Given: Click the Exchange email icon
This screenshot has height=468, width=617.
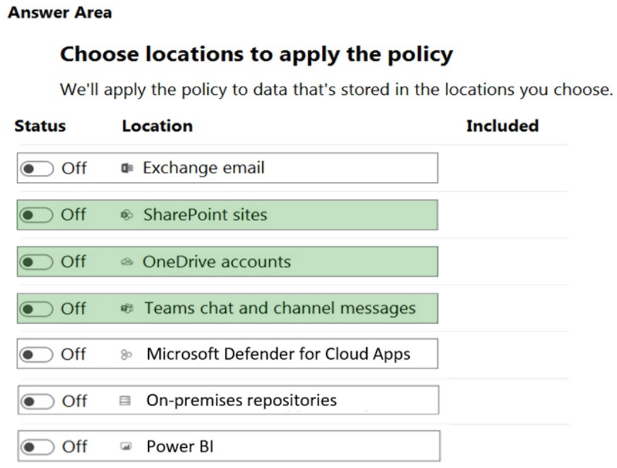Looking at the screenshot, I should [127, 168].
